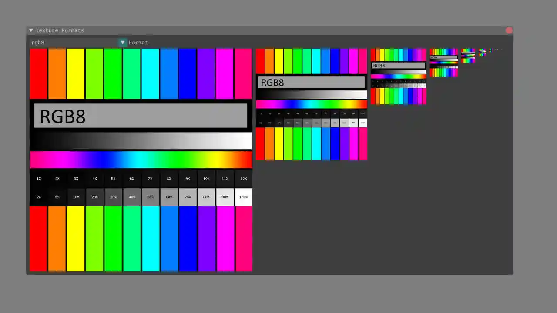
Task: Click inside the RGB8 text field
Action: pos(141,116)
